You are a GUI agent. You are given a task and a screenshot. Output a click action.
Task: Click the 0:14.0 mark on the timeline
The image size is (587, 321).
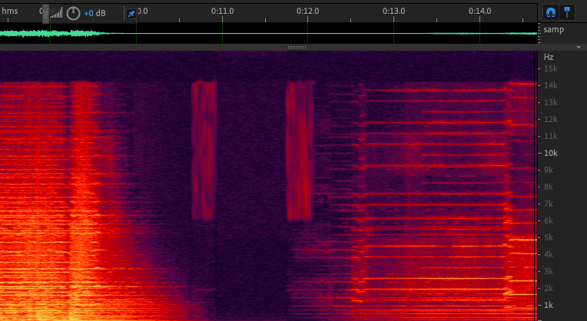(479, 11)
